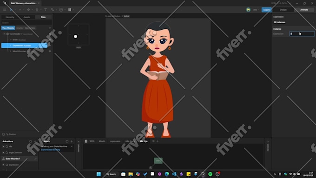Viewport: 316px width, 178px height.
Task: Select the Bone tool
Action: pos(53,10)
